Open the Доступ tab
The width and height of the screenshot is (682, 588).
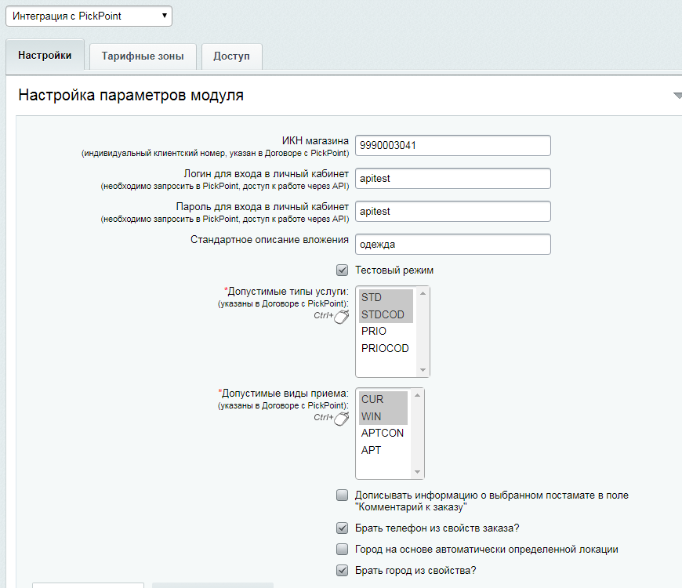pos(232,56)
